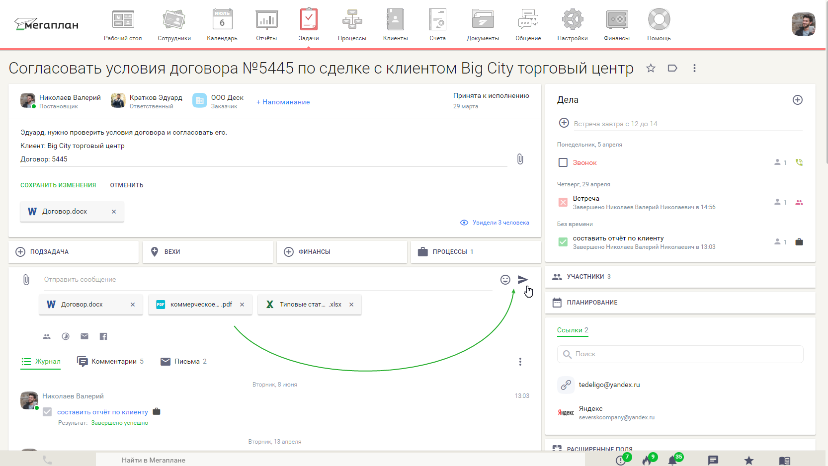
Task: Open the tedeligo@yandex.ru link
Action: click(x=609, y=385)
